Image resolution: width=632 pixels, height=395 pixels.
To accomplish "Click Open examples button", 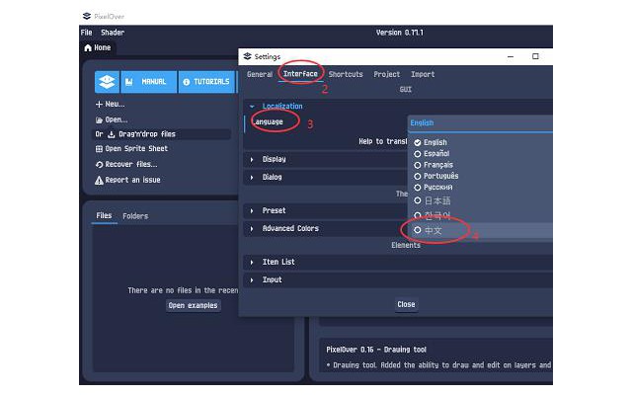I will (194, 305).
